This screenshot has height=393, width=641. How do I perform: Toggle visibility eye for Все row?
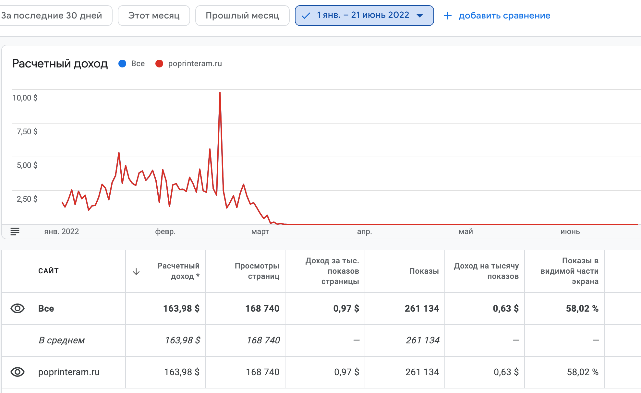click(x=18, y=308)
